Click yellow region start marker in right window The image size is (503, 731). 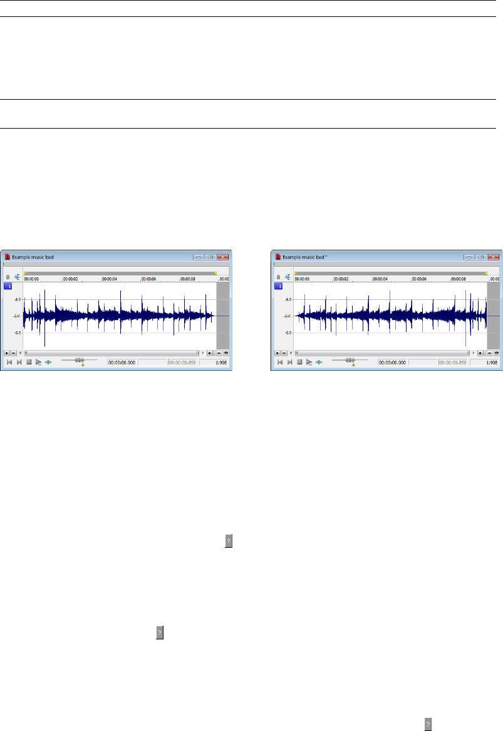pos(296,274)
